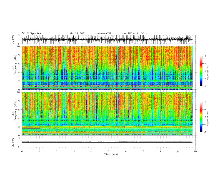Click the "station=ATH" header label

pyautogui.click(x=103, y=33)
